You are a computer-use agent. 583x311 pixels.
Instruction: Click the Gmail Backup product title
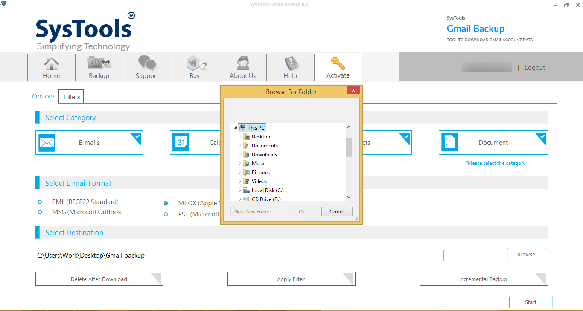coord(475,29)
